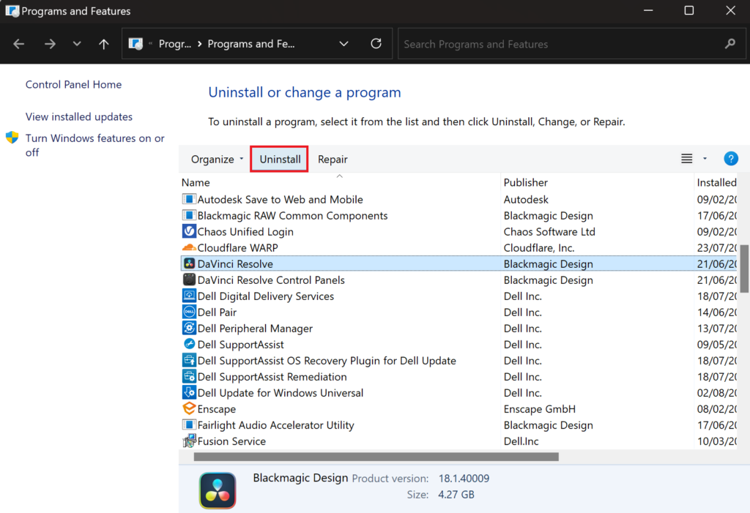Sort by the Installed On column header
This screenshot has width=750, height=513.
click(x=716, y=182)
